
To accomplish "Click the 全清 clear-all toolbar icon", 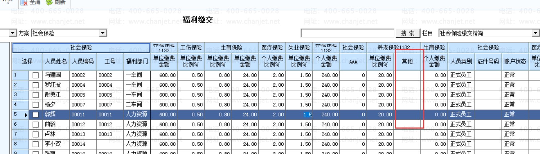I will 24,3.
